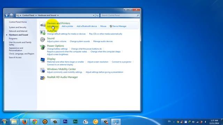Screen dimensions: 223x125
Task: Click the search magnifier icon
Action: [138, 15]
